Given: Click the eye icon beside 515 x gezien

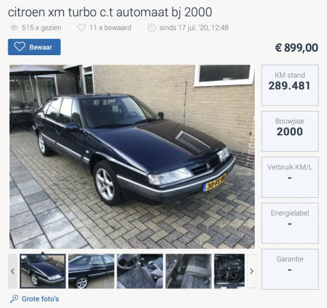Looking at the screenshot, I should pos(14,28).
